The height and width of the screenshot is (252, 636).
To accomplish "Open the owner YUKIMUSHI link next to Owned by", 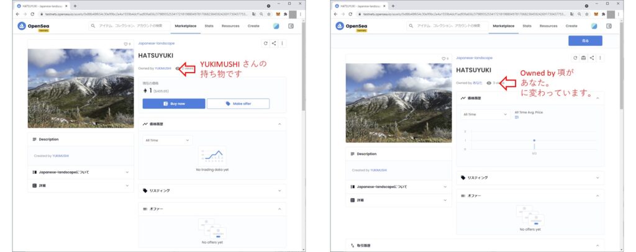I will click(x=163, y=68).
